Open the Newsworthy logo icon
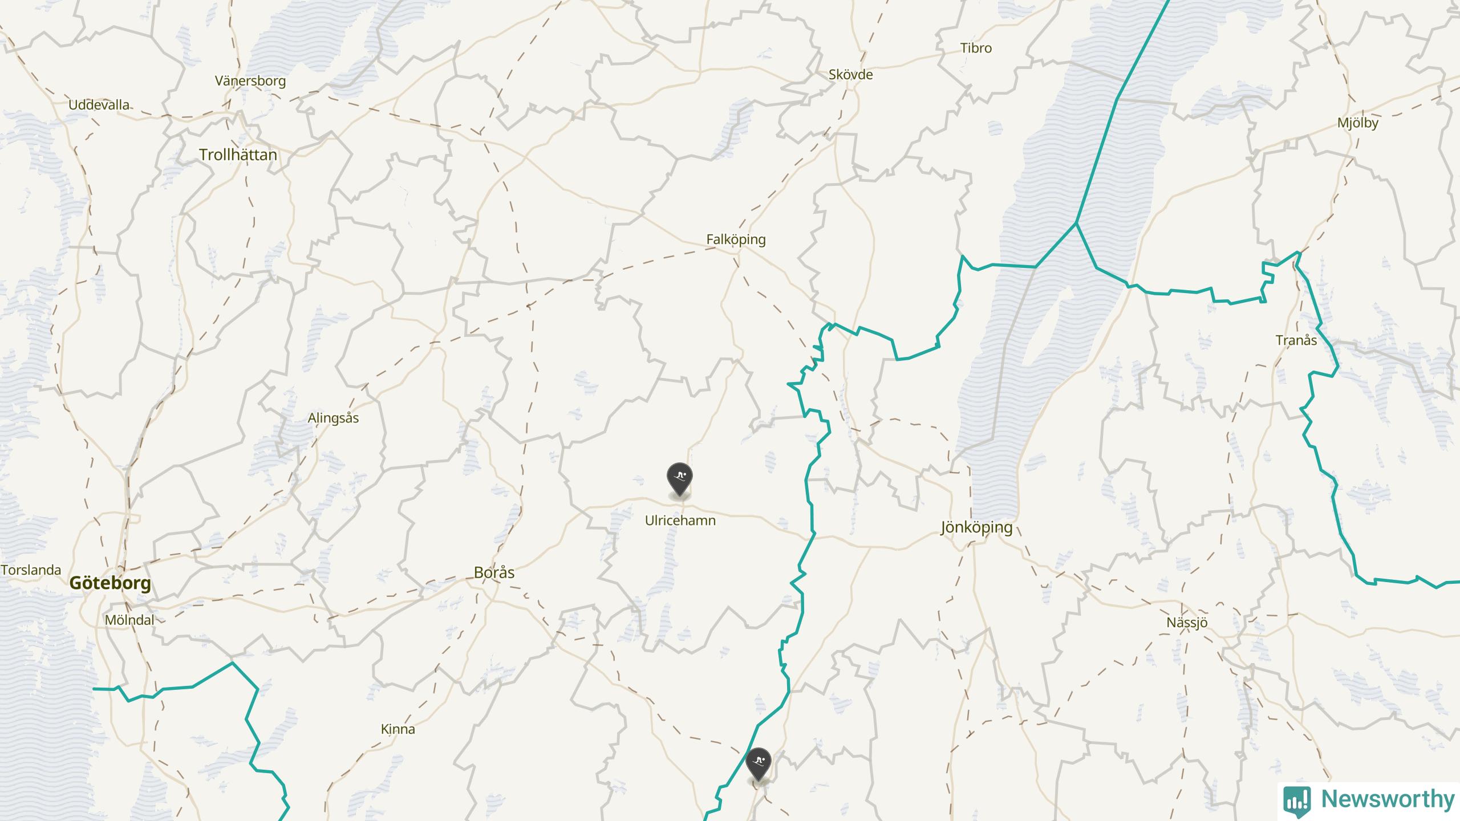 click(1297, 800)
